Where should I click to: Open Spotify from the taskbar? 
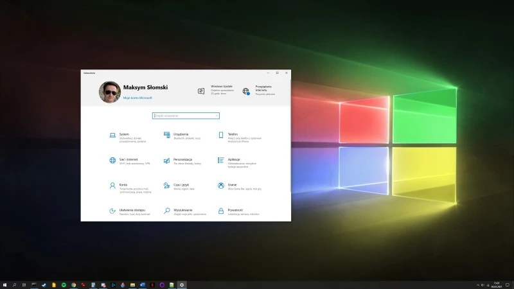click(64, 285)
